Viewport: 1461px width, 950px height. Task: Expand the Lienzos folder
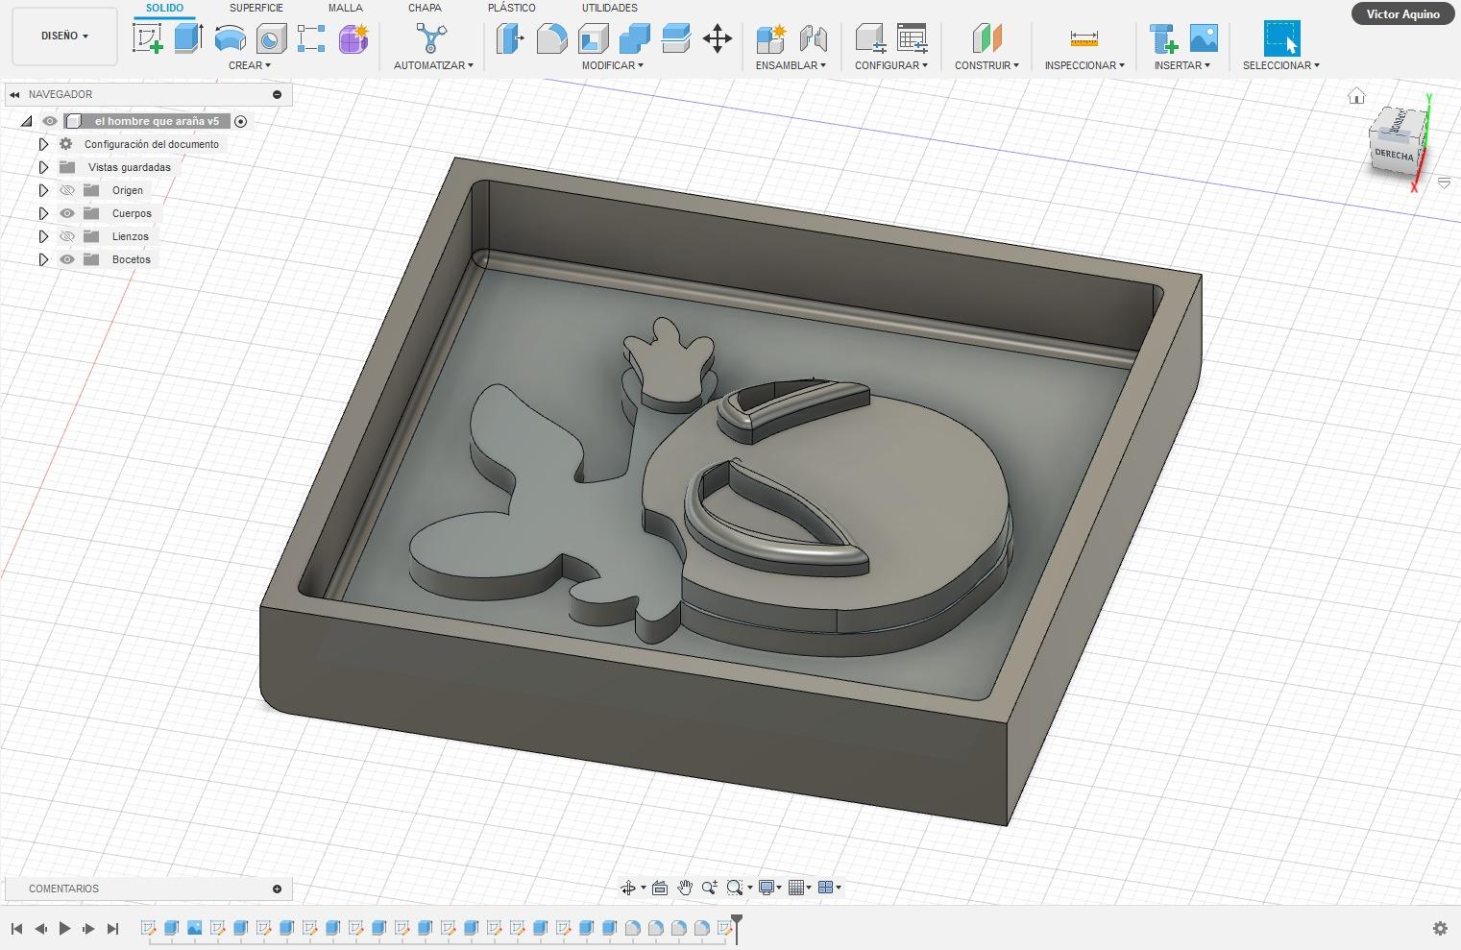click(43, 236)
